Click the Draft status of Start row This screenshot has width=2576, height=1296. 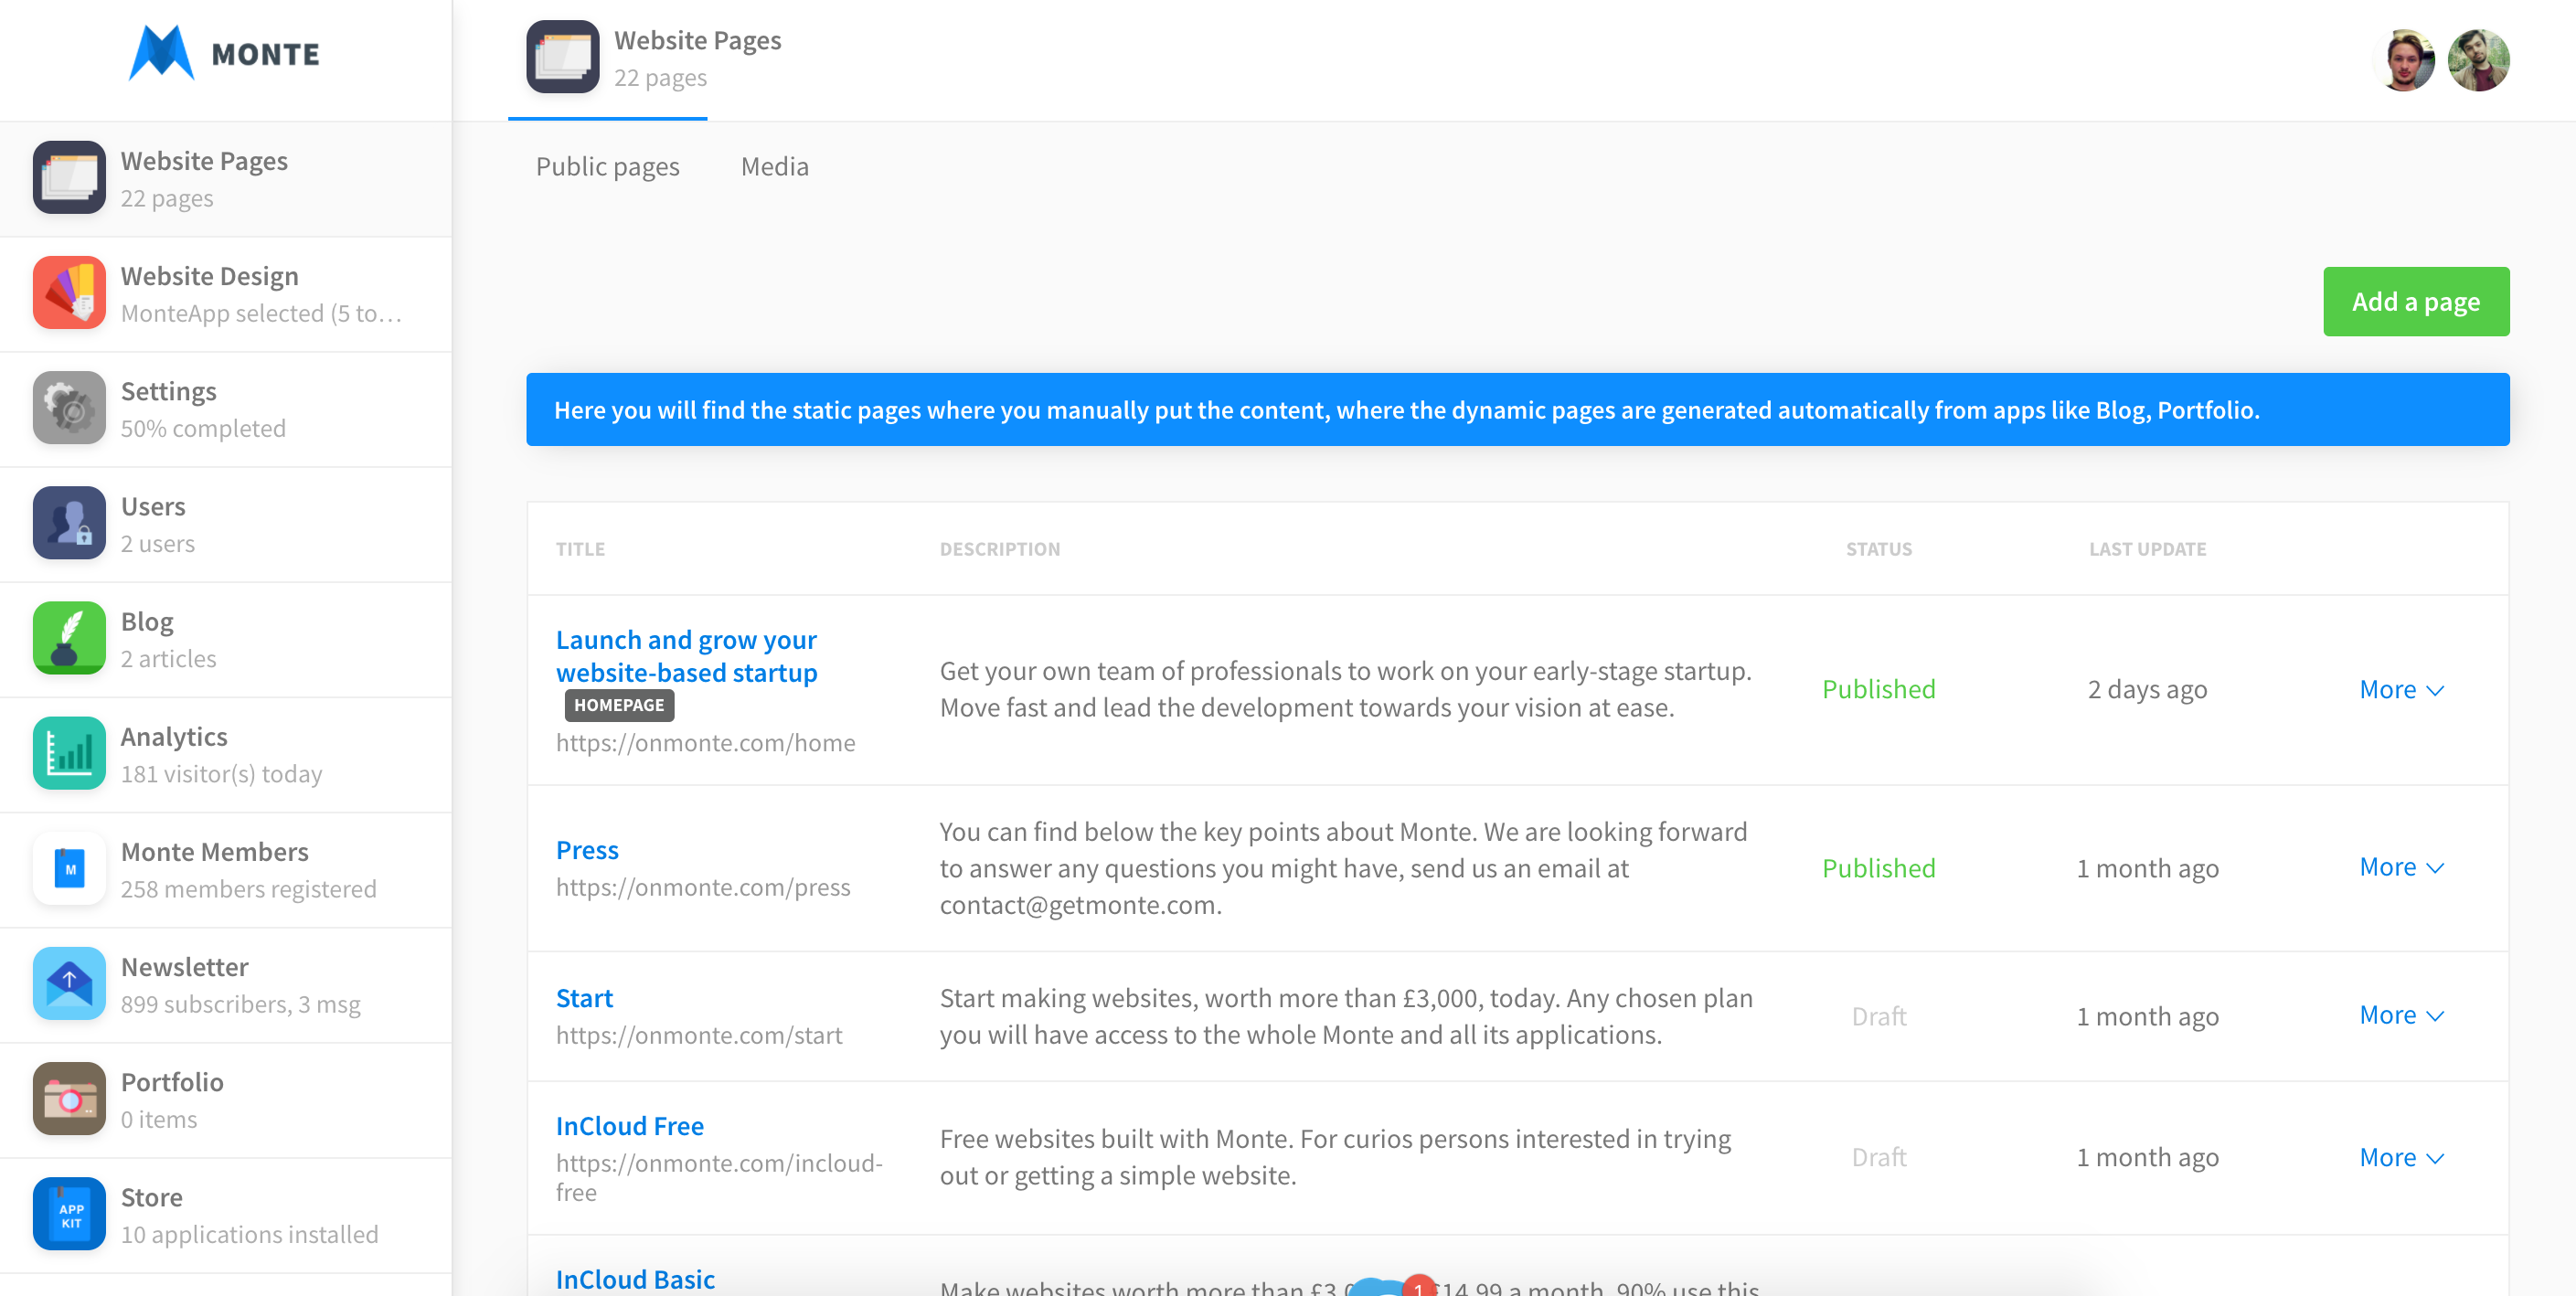[x=1879, y=1016]
